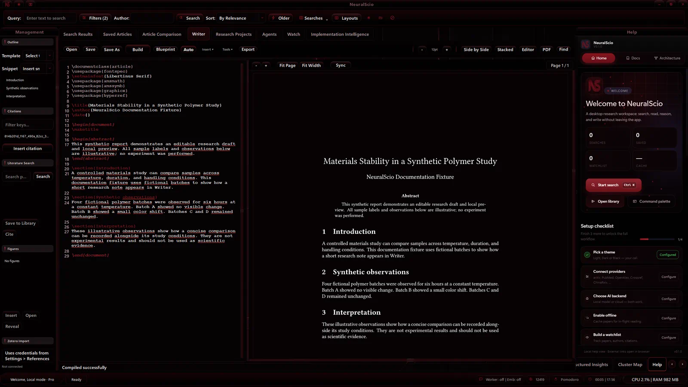Open the Sort By Relevance dropdown
Viewport: 688px width, 387px height.
241,18
